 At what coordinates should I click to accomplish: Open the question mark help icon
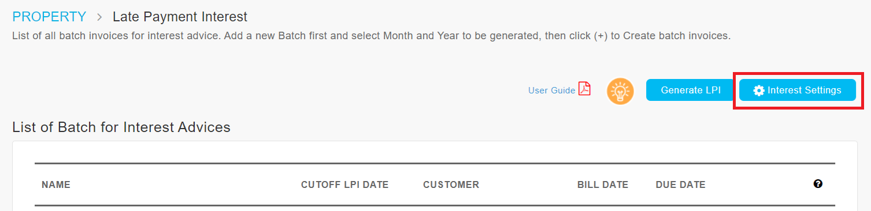click(x=818, y=184)
